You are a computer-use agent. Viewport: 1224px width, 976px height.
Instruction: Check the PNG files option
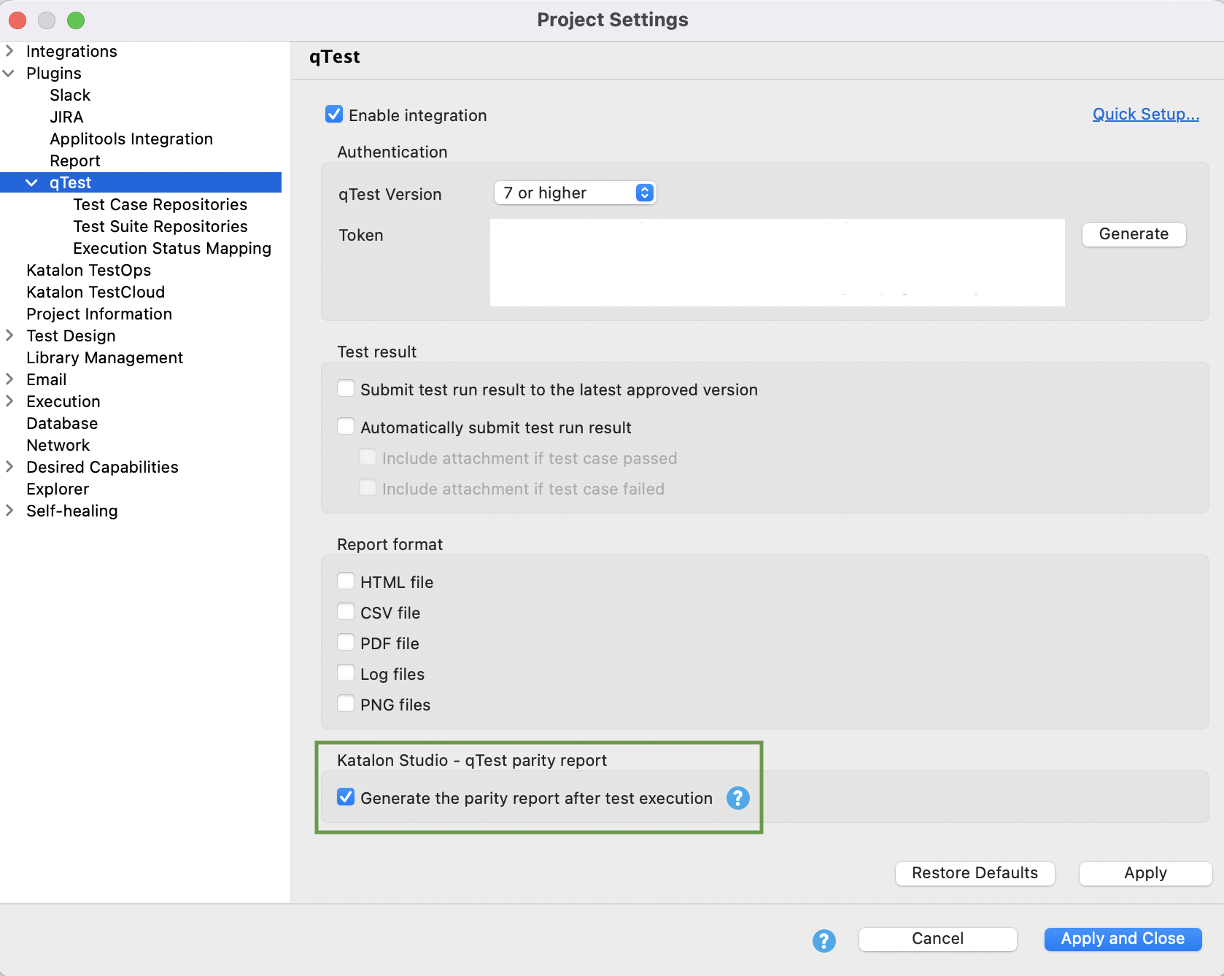coord(345,703)
